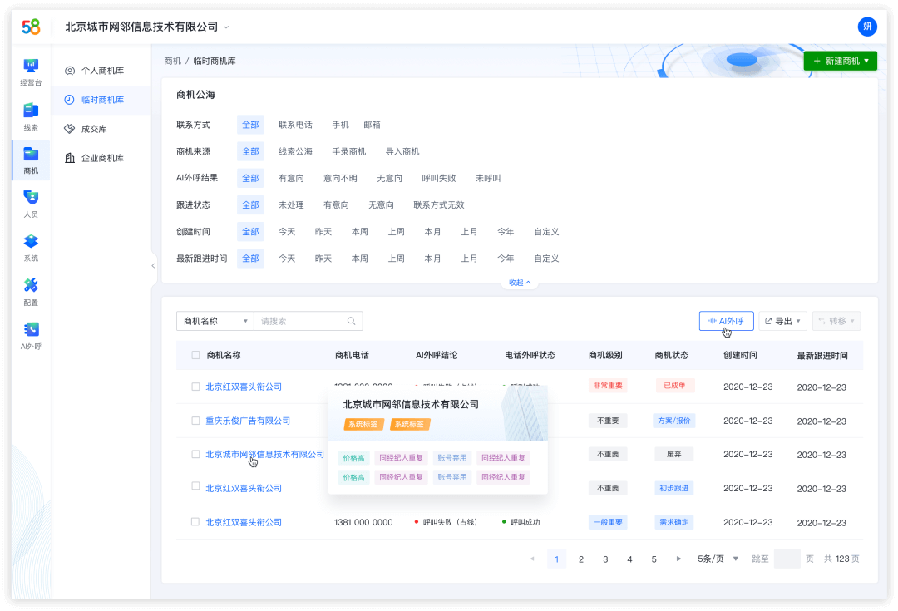Go to page 5

point(654,559)
